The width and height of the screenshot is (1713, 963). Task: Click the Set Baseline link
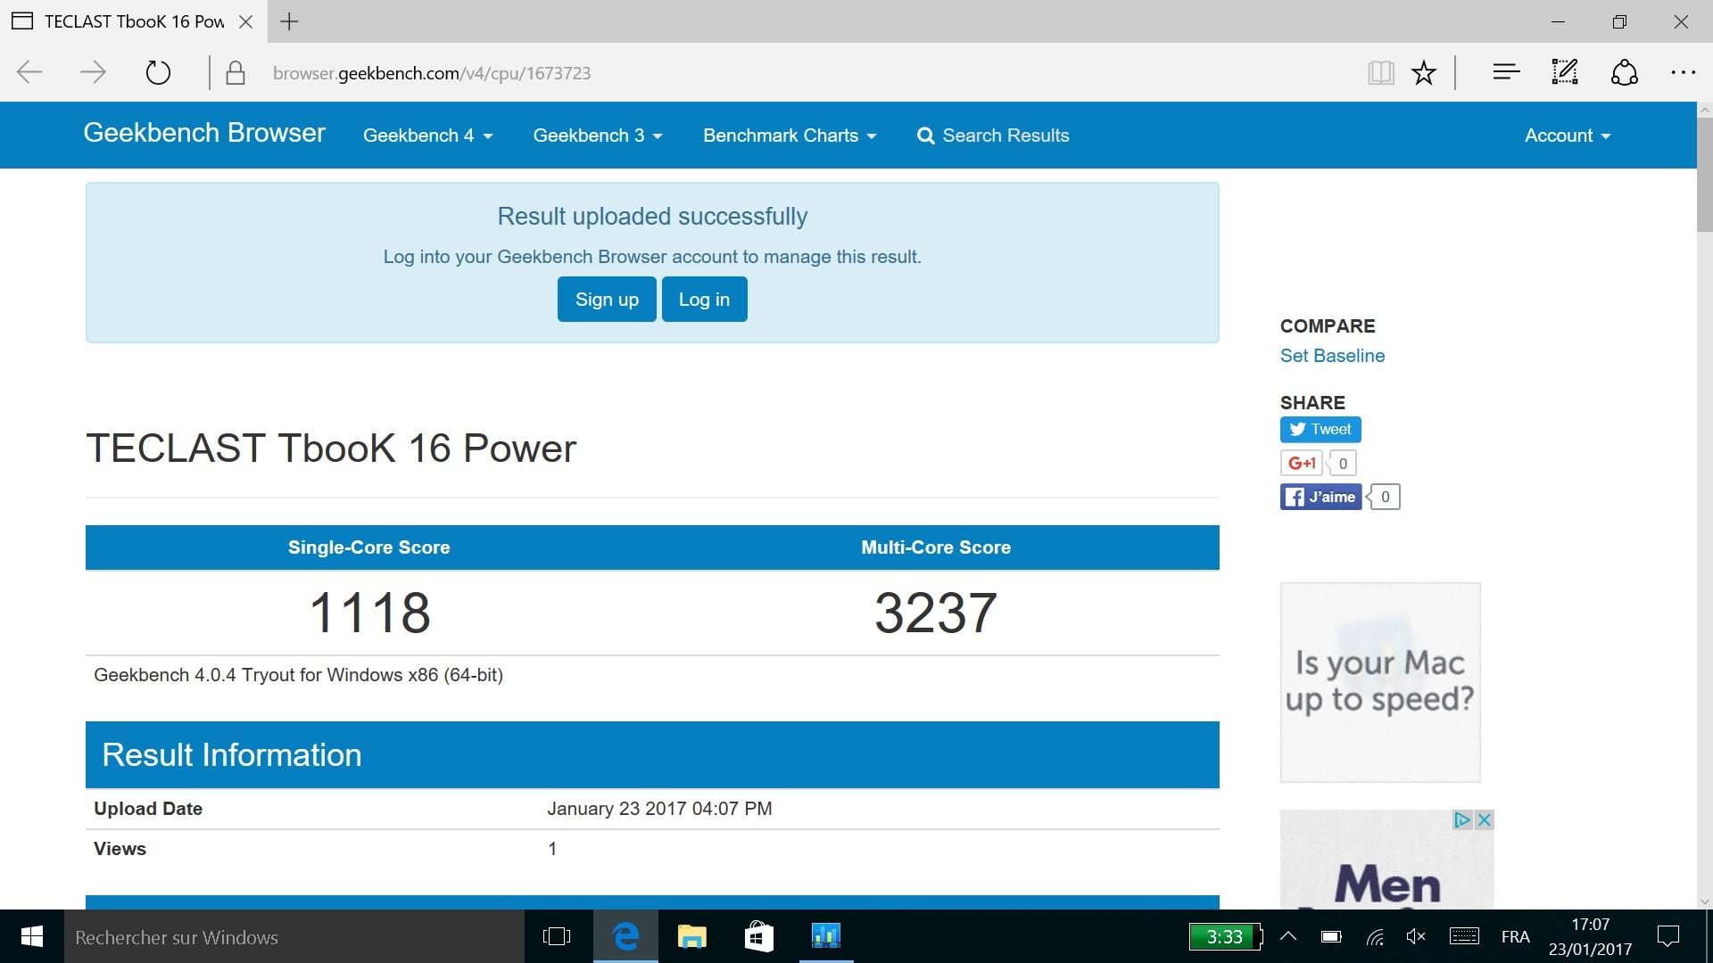click(x=1332, y=356)
